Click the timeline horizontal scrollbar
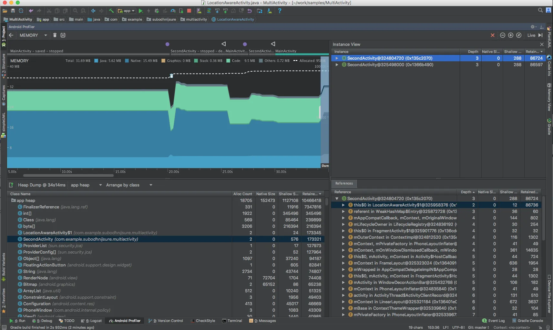The height and width of the screenshot is (330, 553). [68, 175]
